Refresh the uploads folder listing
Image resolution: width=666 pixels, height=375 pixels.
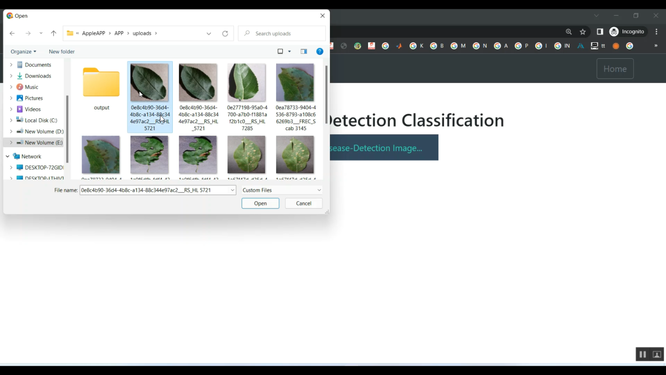(x=225, y=34)
